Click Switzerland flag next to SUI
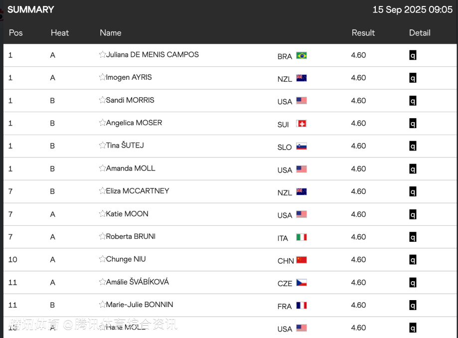The width and height of the screenshot is (458, 338). 302,124
